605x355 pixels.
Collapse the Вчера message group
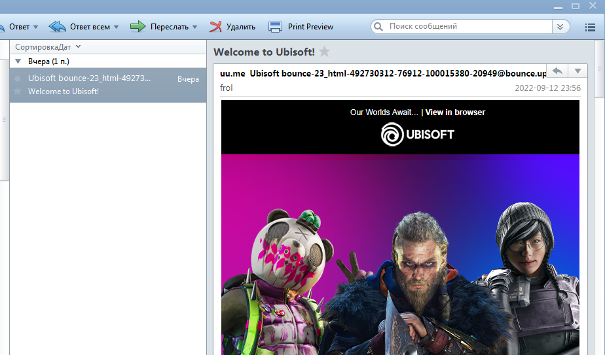[18, 61]
